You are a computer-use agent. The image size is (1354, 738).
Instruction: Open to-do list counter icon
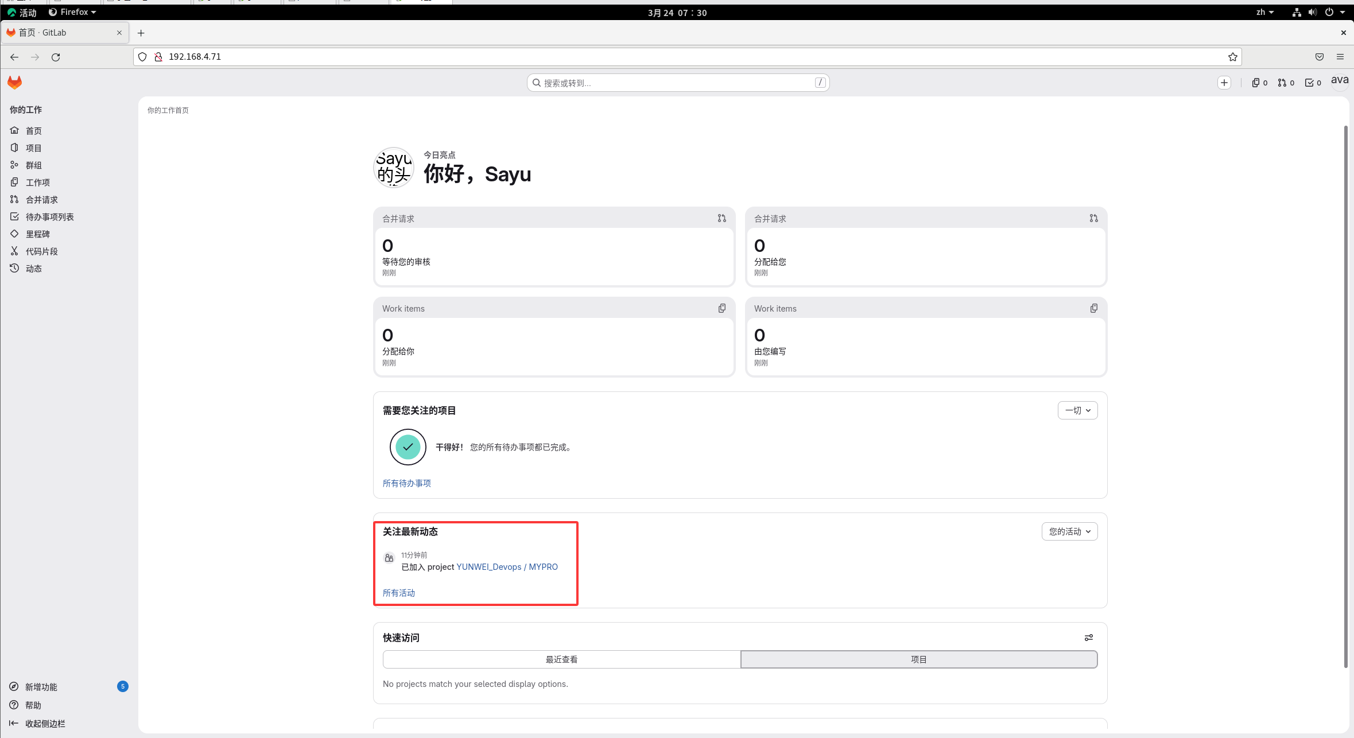click(x=1313, y=83)
